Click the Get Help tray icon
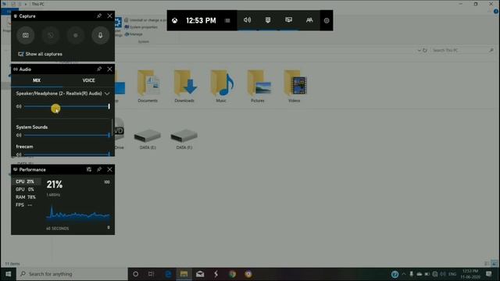Viewport: 500px width, 281px height. click(x=395, y=274)
